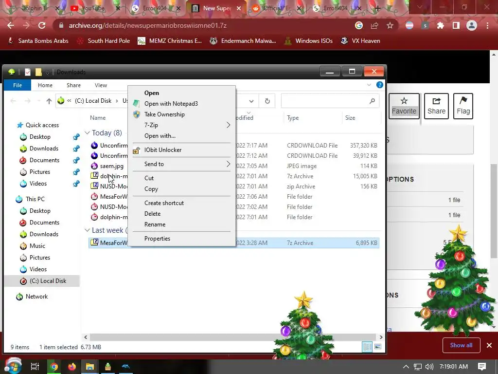Open Windows Start button
The image size is (498, 374).
point(12,366)
